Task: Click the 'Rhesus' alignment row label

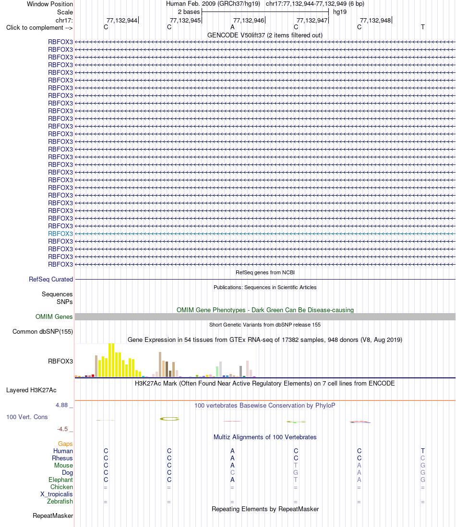Action: click(x=62, y=458)
